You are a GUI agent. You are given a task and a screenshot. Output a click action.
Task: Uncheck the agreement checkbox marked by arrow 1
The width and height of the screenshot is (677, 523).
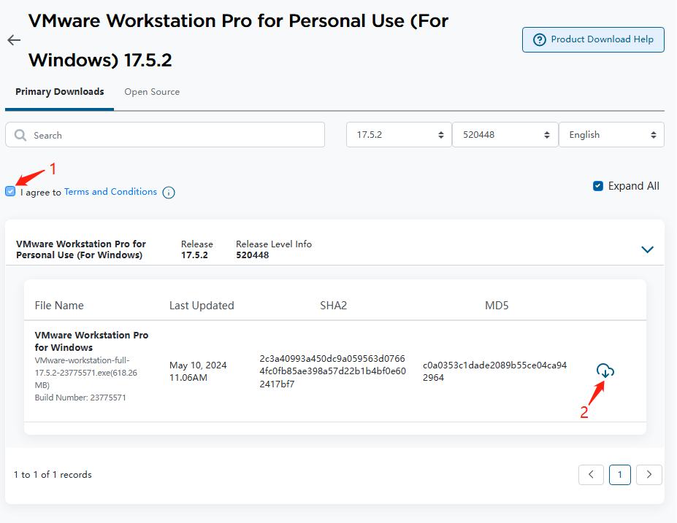(x=11, y=191)
